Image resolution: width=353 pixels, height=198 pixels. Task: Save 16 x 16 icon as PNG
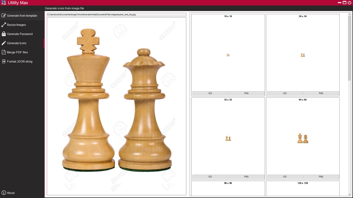246,93
